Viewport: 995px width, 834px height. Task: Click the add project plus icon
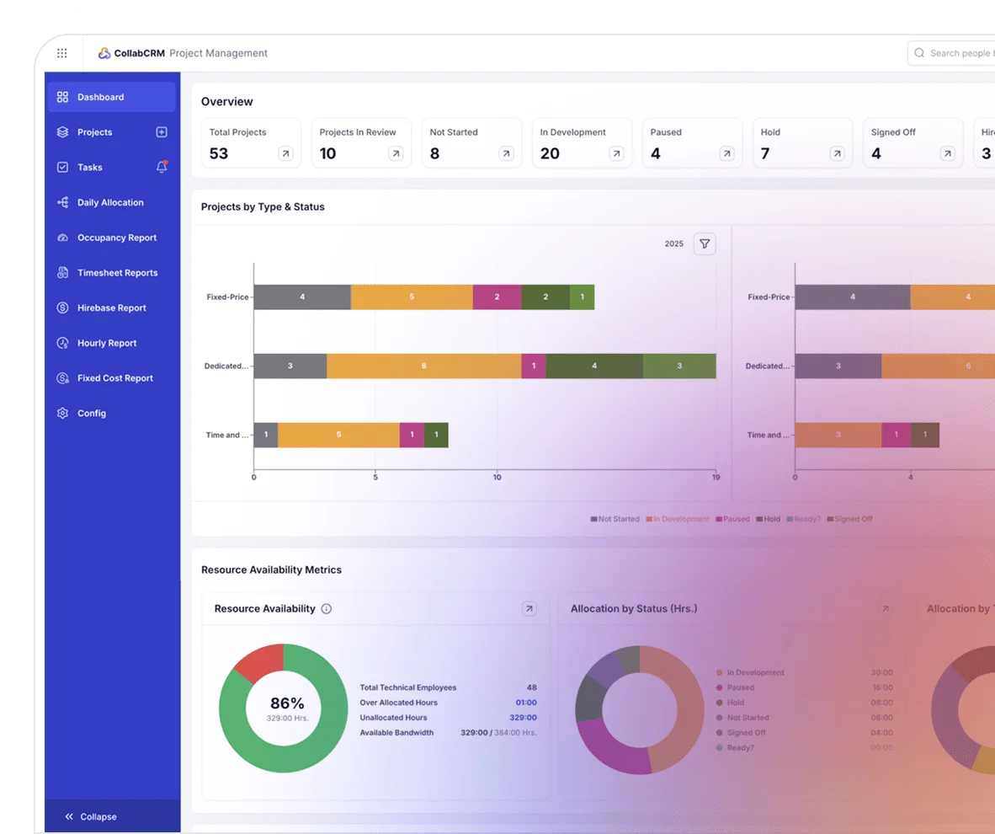tap(162, 132)
